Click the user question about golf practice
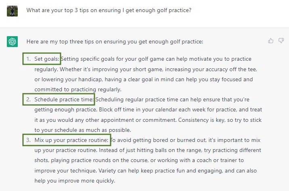 click(109, 10)
